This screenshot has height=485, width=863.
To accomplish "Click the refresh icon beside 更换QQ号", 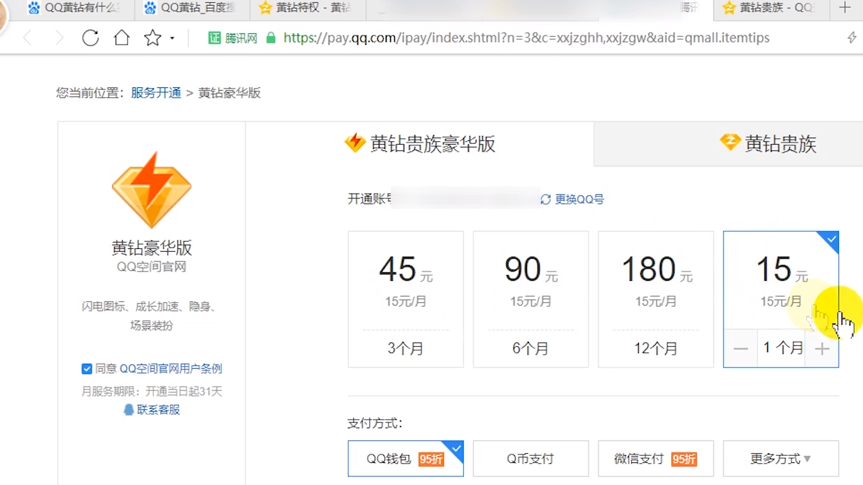I will pos(545,199).
